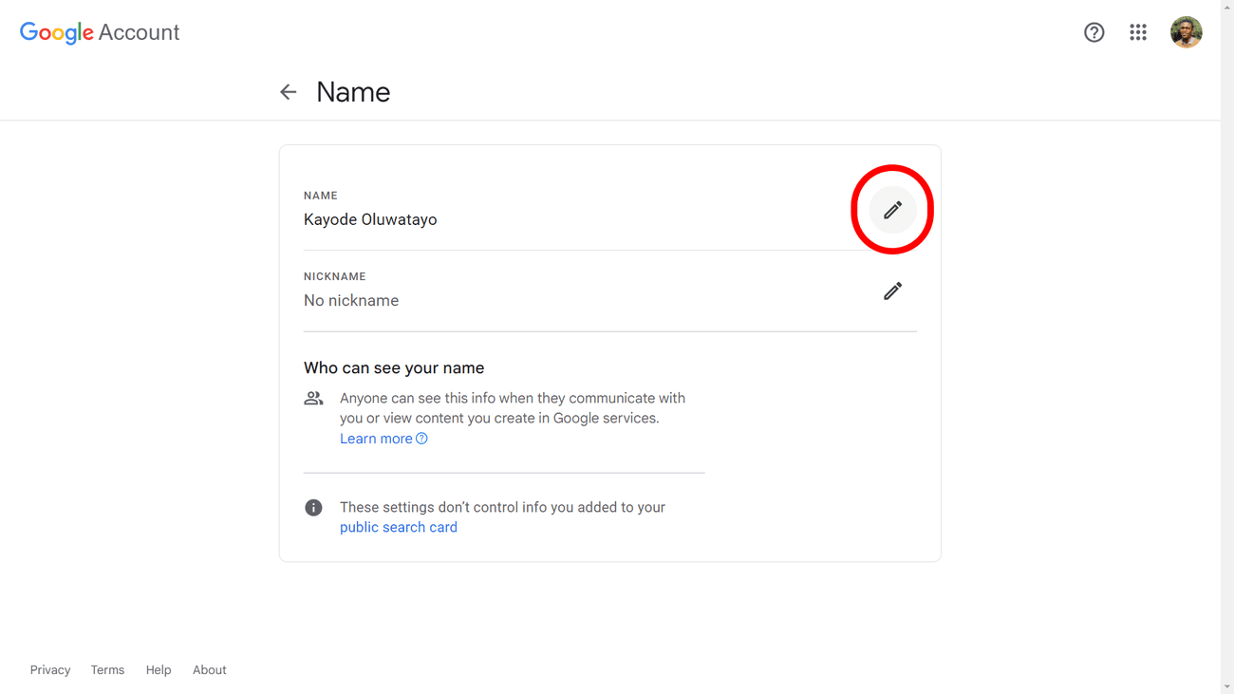Click the people icon under Who can see
Image resolution: width=1234 pixels, height=694 pixels.
[313, 398]
